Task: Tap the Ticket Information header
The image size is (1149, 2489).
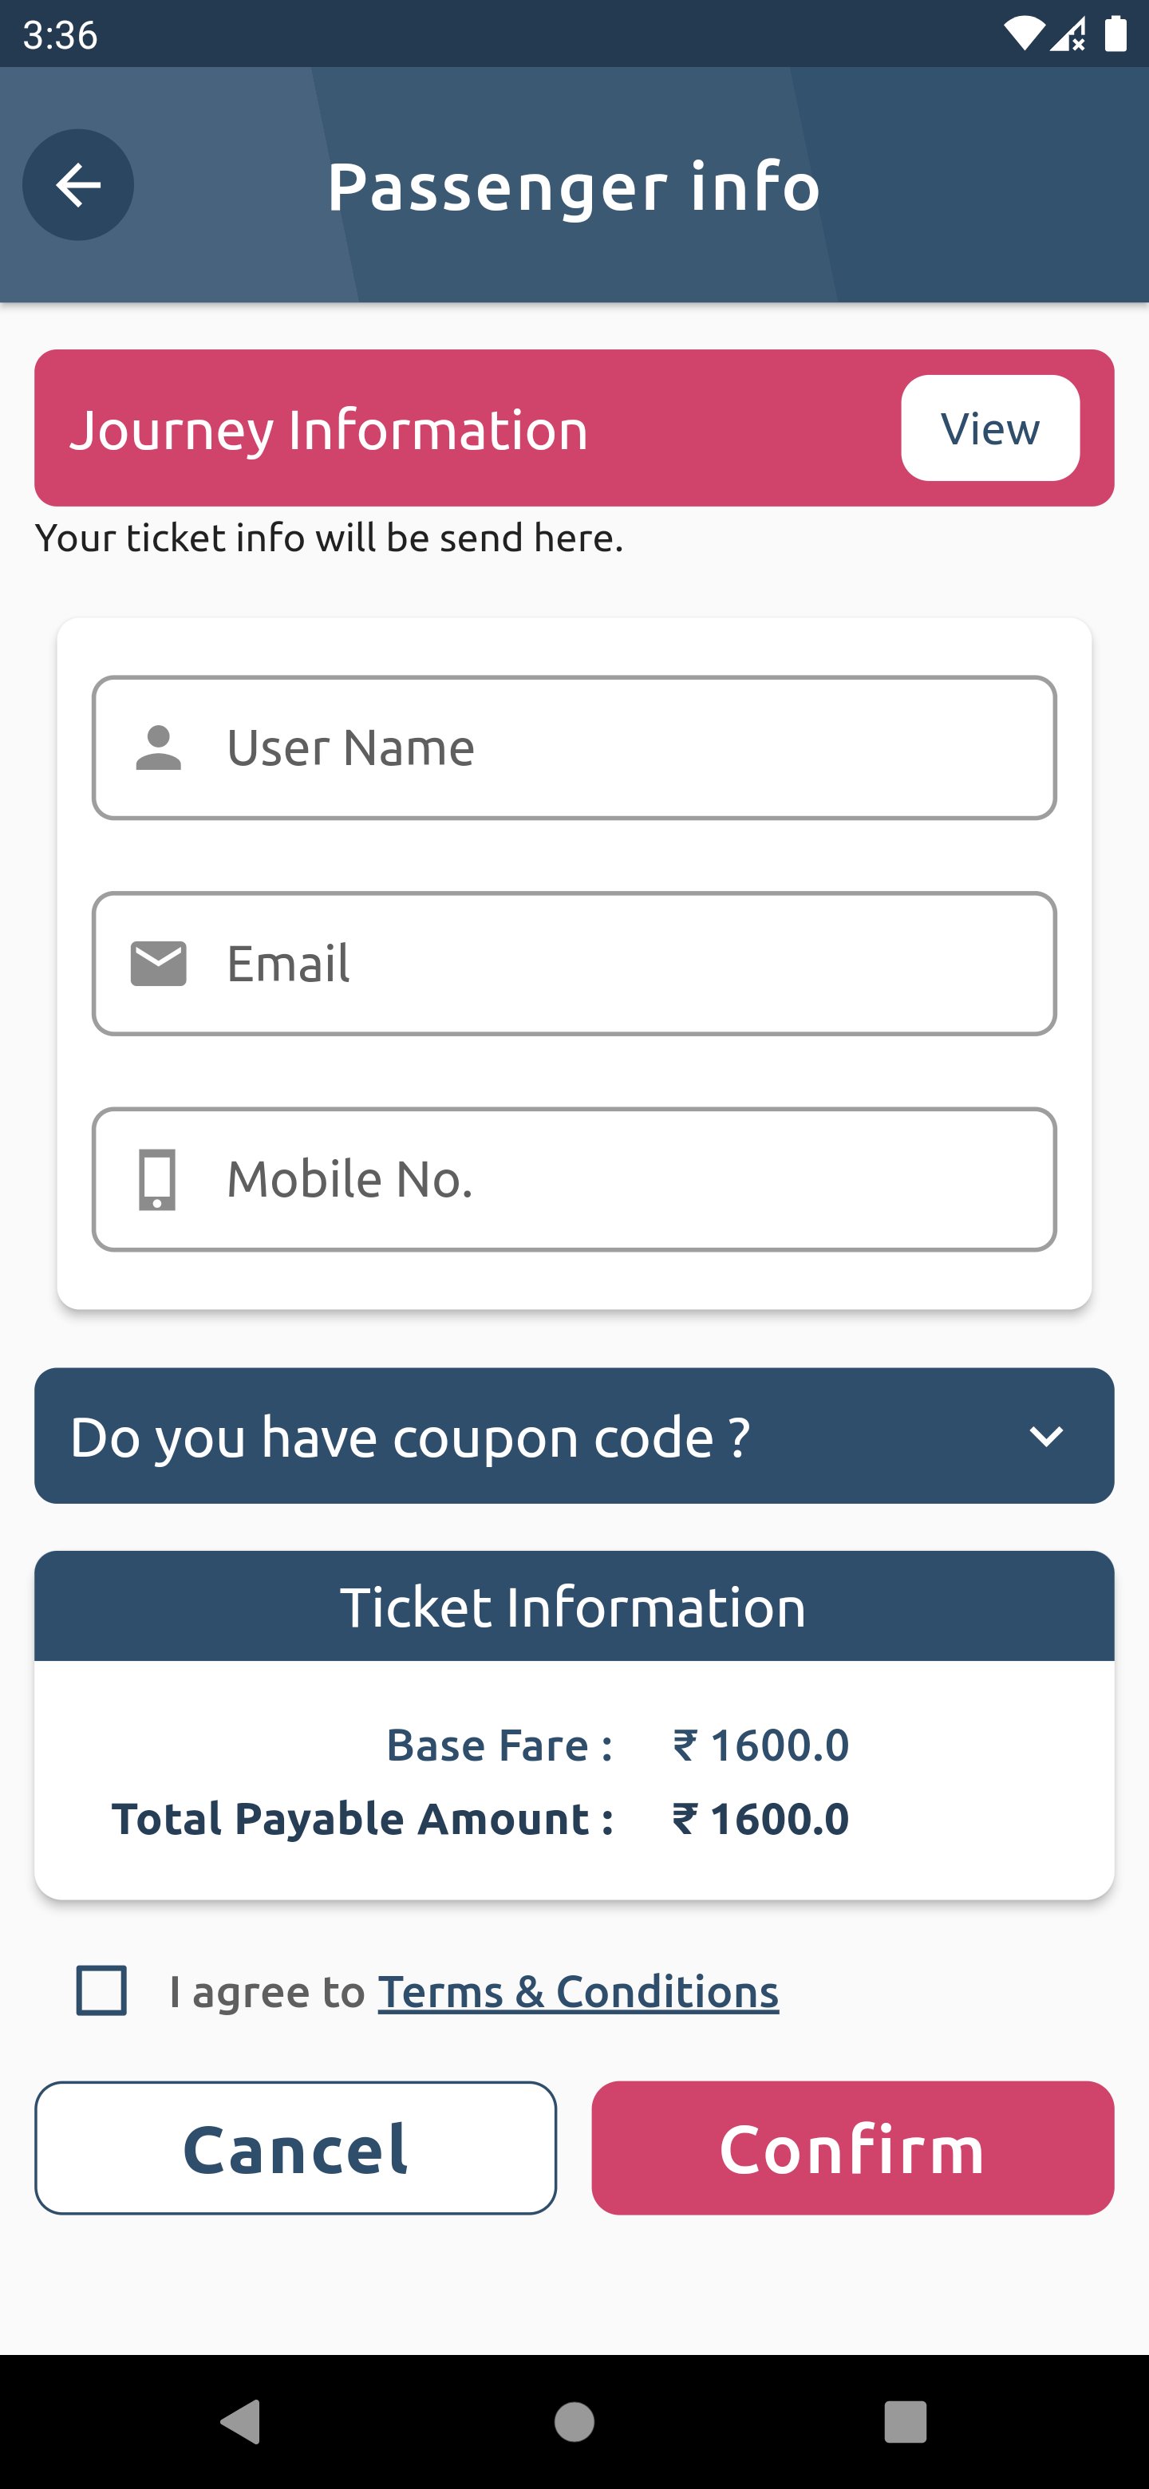Action: (x=574, y=1606)
